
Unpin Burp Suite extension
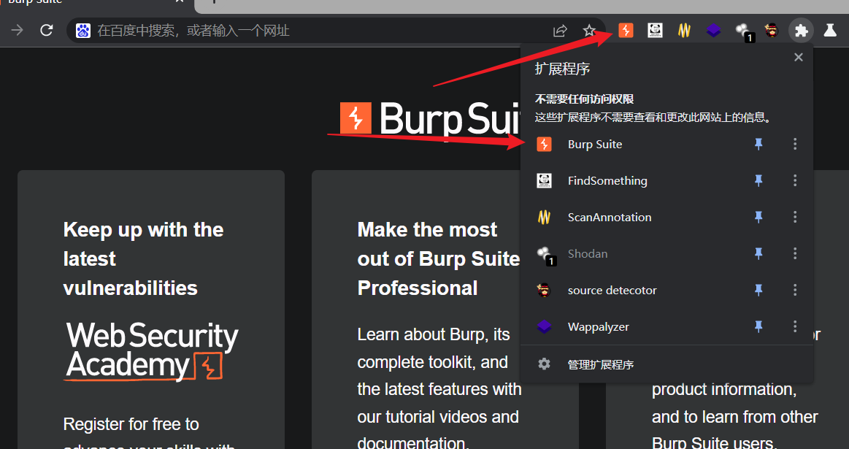click(x=758, y=144)
